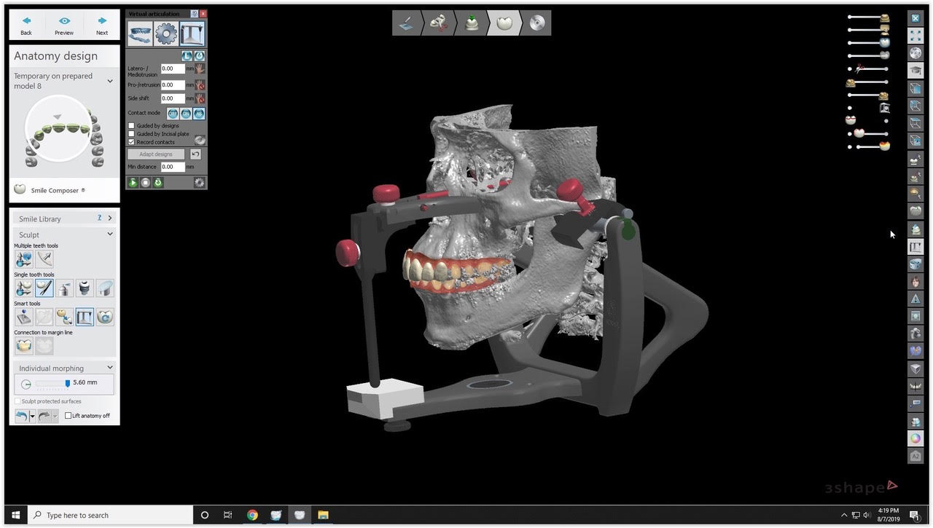Click the color wheel icon in right toolbar

tap(916, 438)
